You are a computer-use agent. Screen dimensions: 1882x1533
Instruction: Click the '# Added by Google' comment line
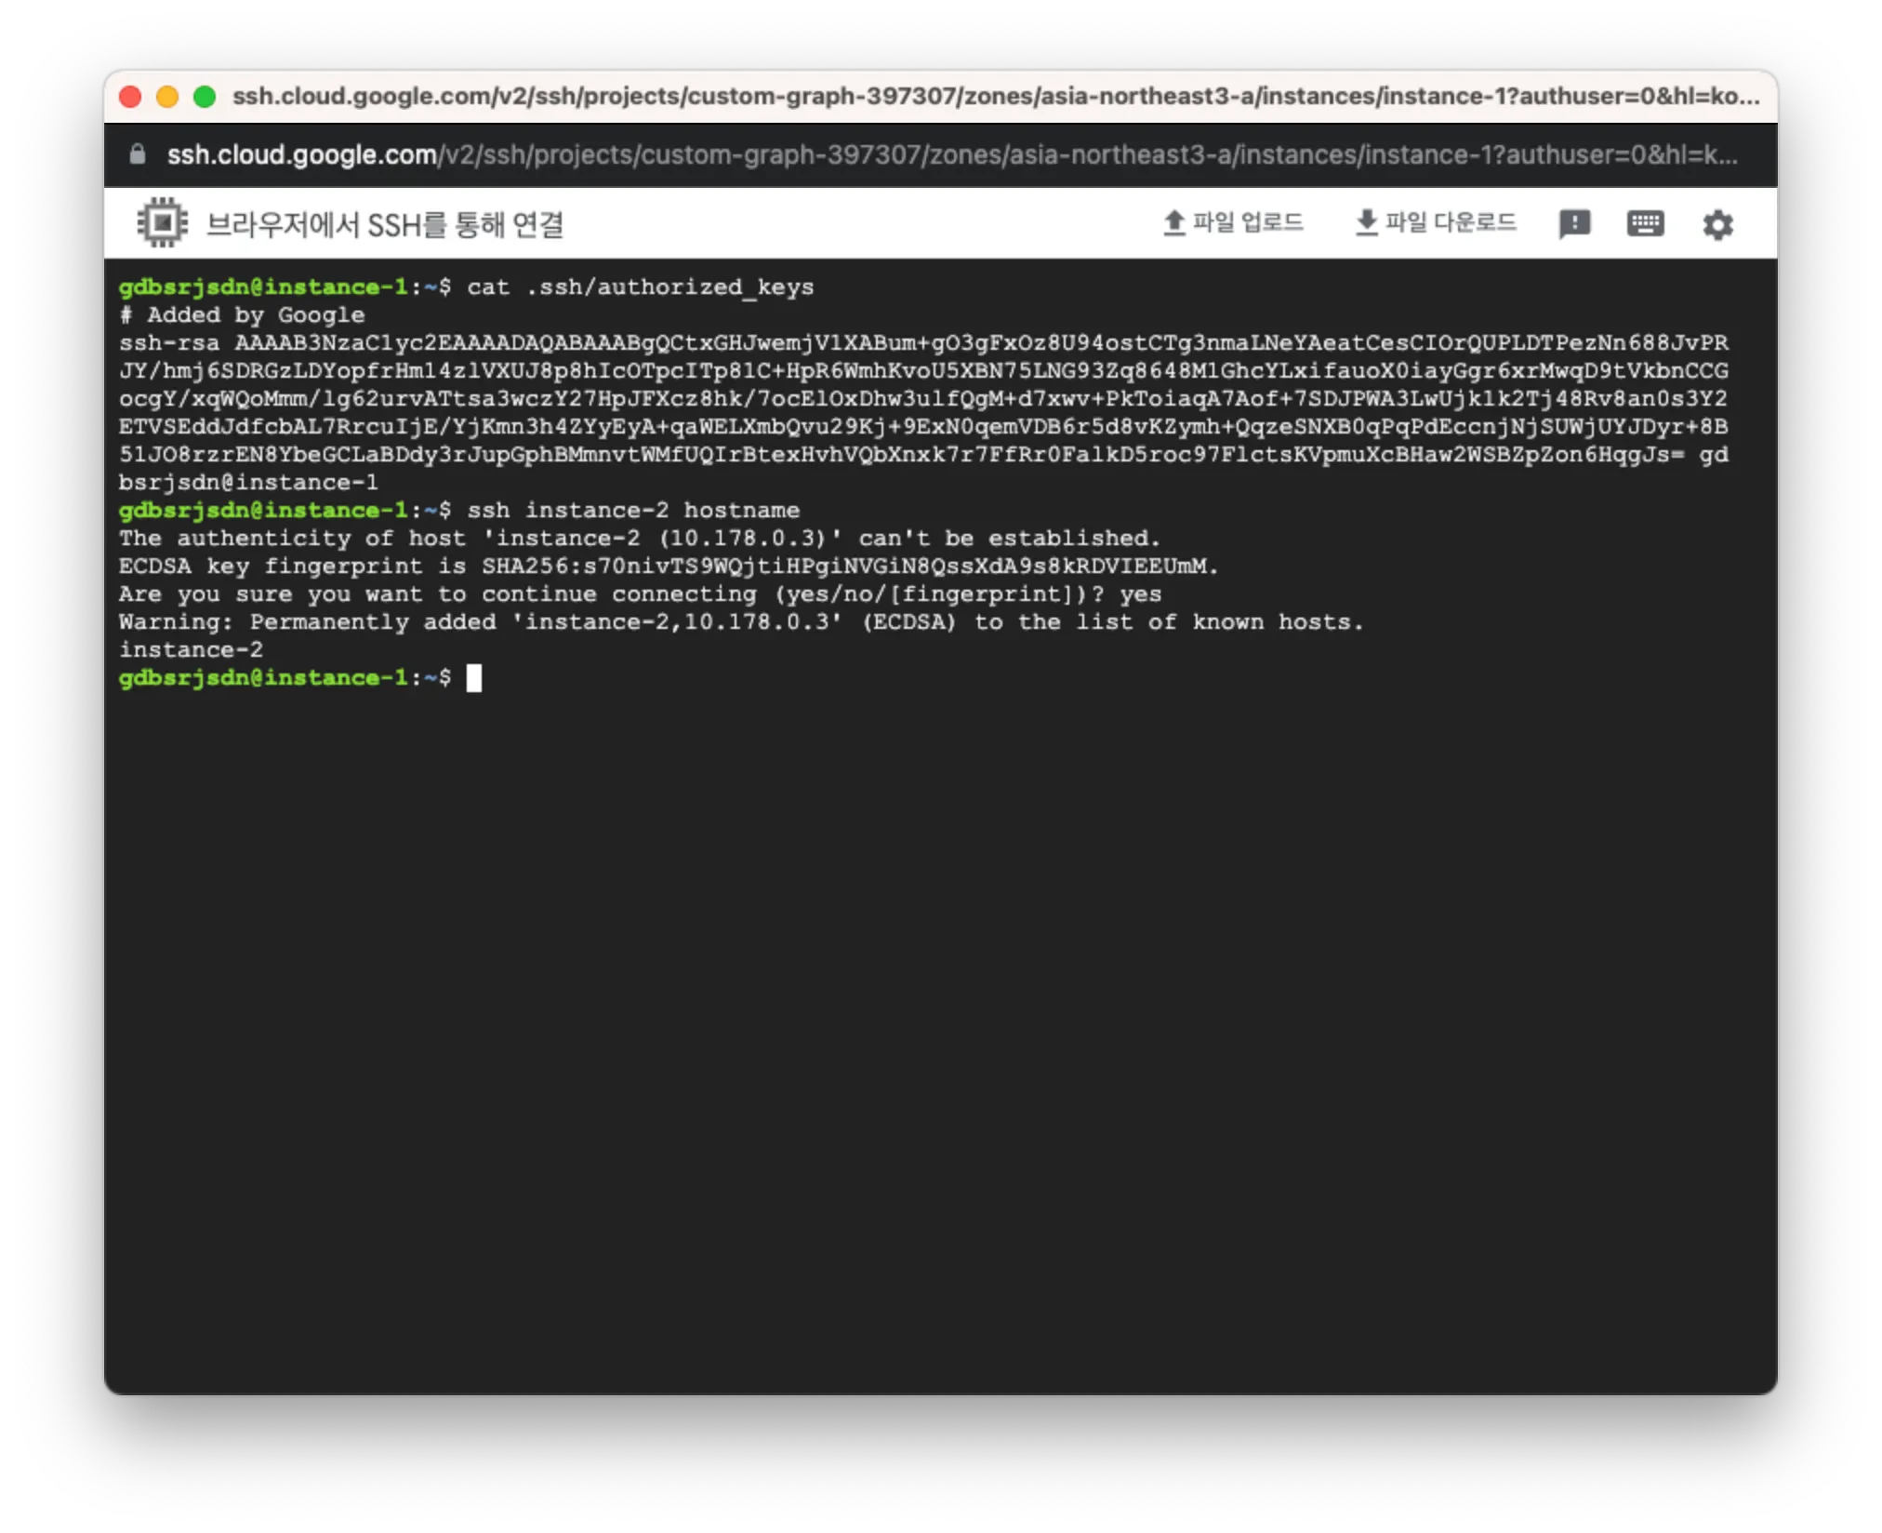[x=242, y=315]
